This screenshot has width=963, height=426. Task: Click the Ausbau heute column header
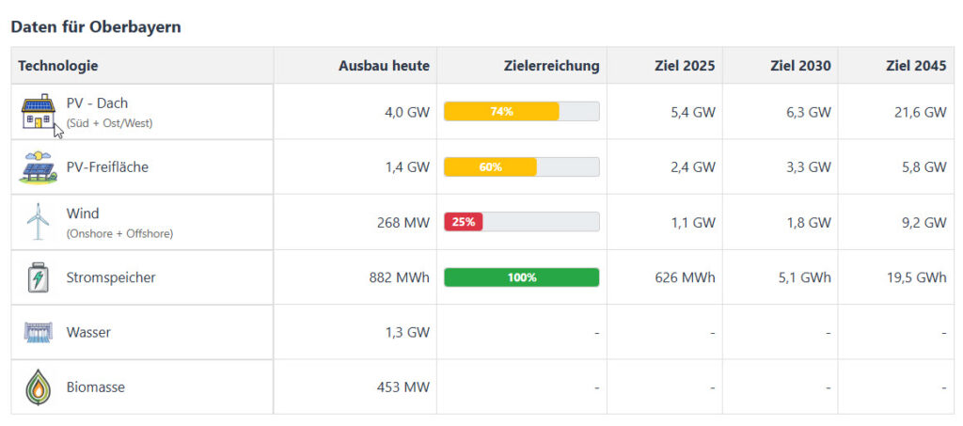(384, 66)
